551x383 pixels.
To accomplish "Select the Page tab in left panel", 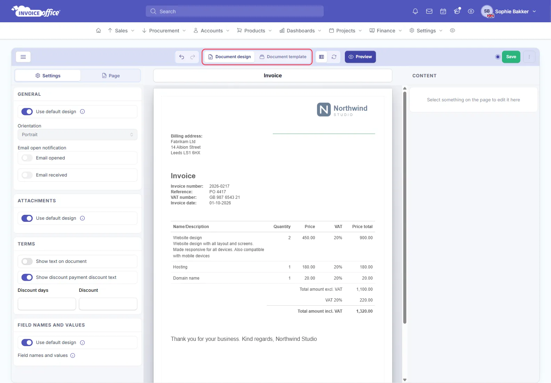I will pos(111,76).
